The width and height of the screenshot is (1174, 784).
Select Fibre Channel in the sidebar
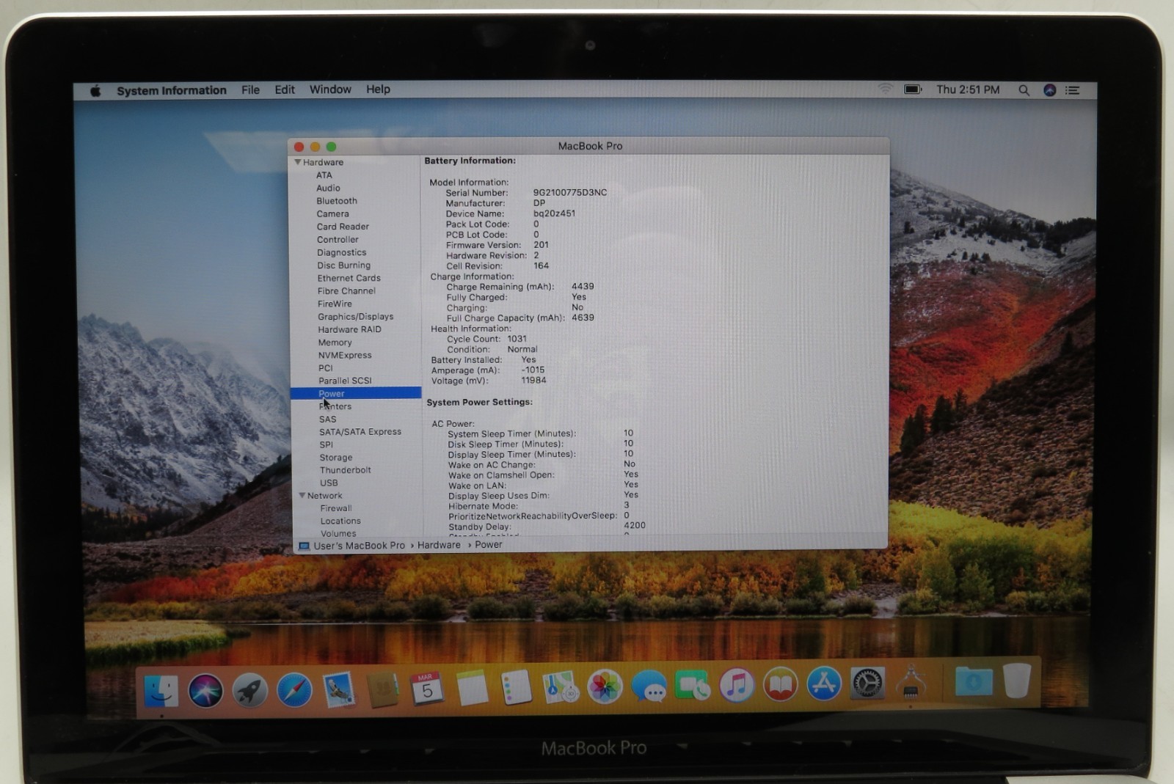click(x=346, y=291)
